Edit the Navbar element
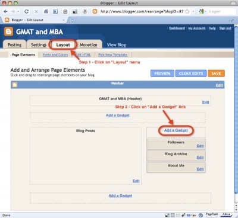This screenshot has height=218, width=238. (x=219, y=85)
